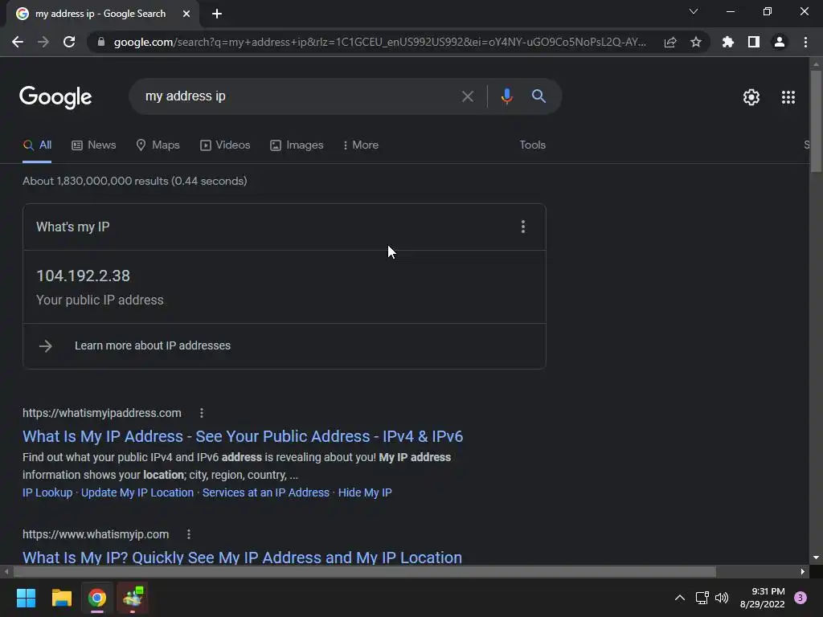823x617 pixels.
Task: Close the Google Search tab
Action: pos(186,14)
